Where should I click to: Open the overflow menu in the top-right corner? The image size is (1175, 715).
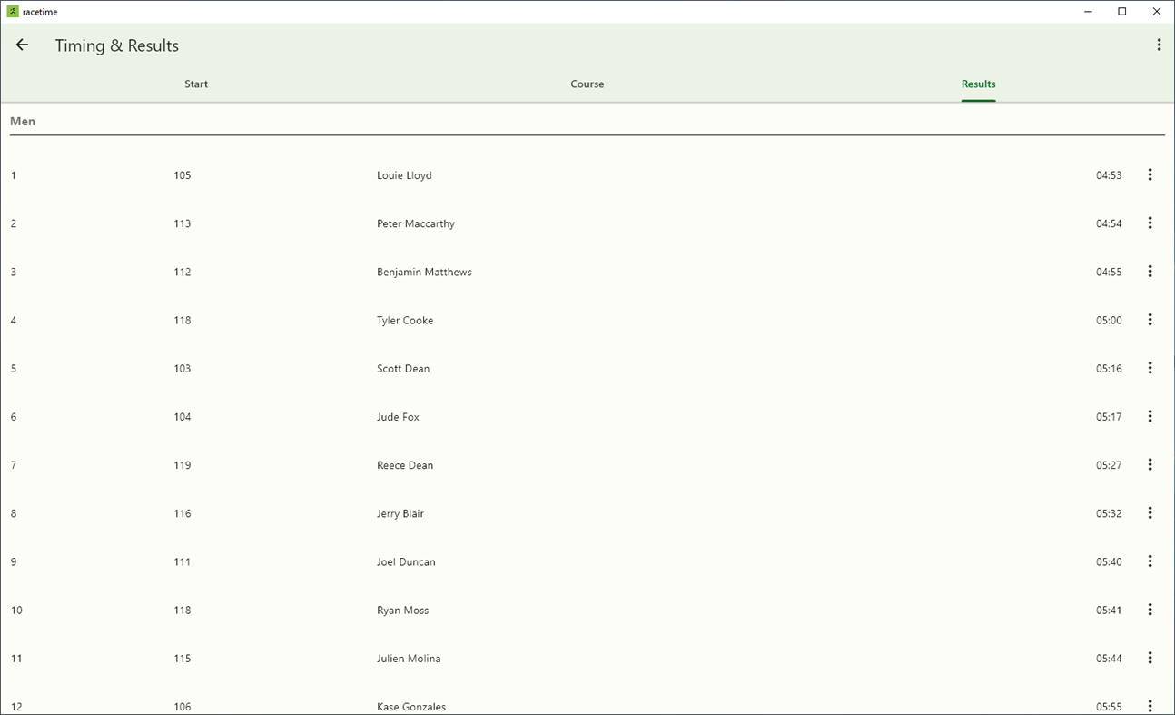click(x=1158, y=44)
